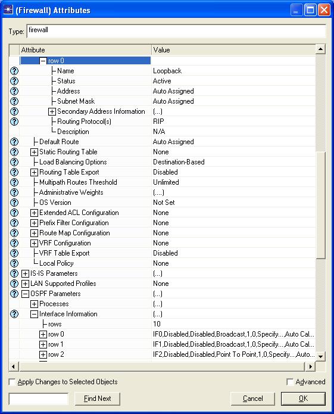Open help icon for Prefix Filter Configuration
Screen dimensions: 334x414
[14, 223]
